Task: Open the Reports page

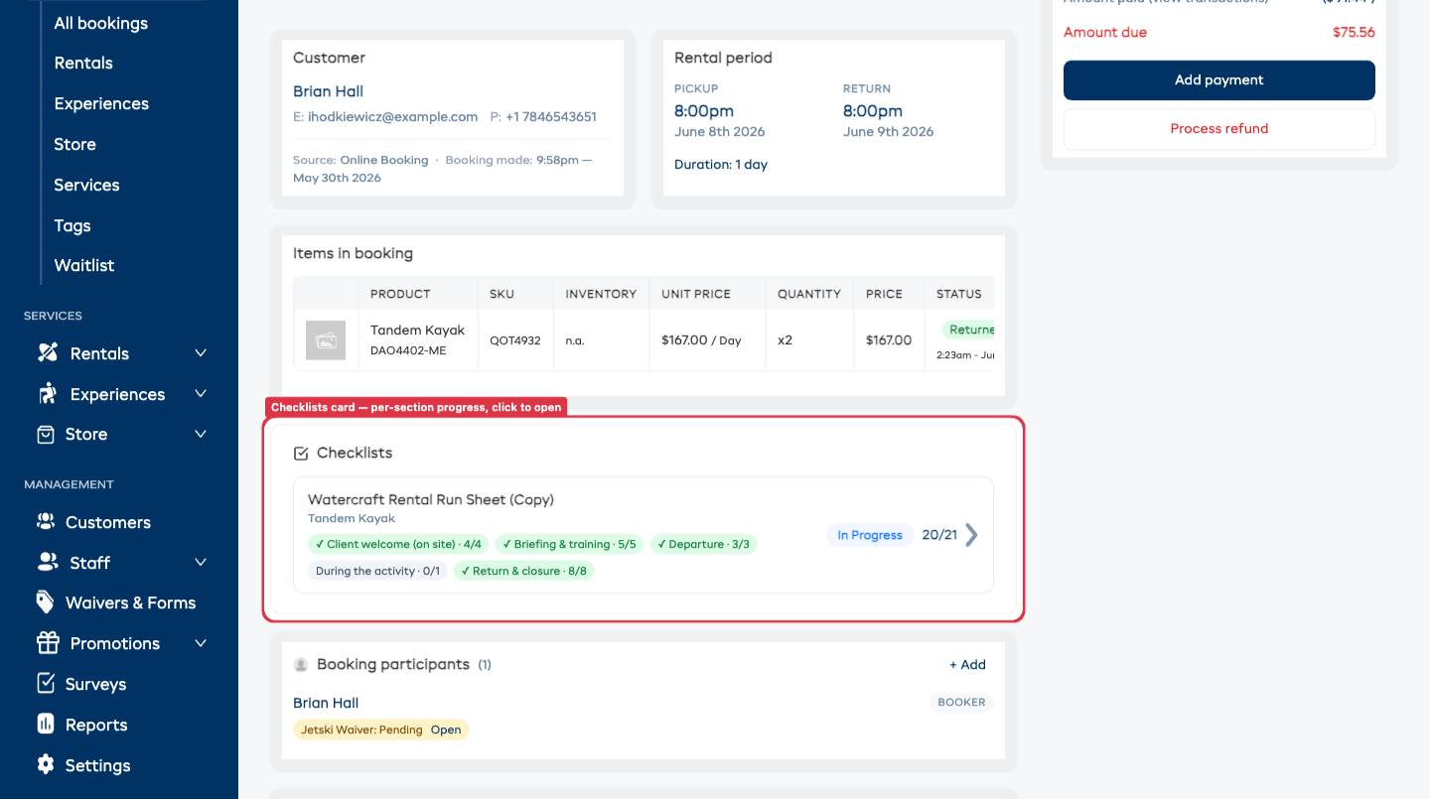Action: point(96,725)
